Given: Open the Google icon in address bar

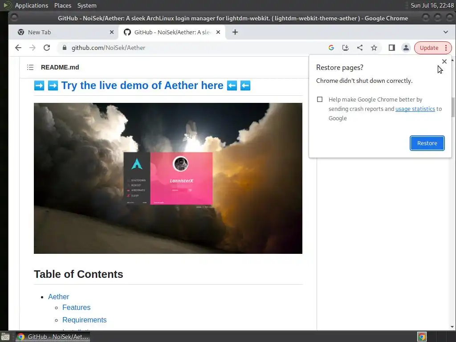Looking at the screenshot, I should click(x=331, y=48).
